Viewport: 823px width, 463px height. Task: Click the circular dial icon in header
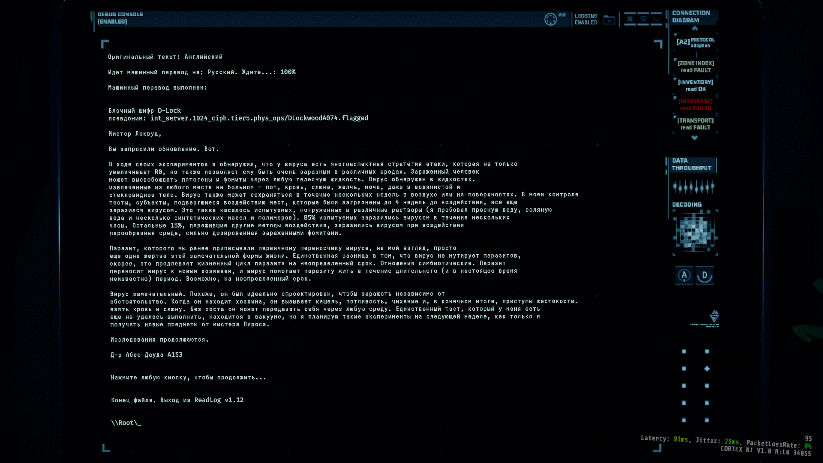click(x=550, y=19)
